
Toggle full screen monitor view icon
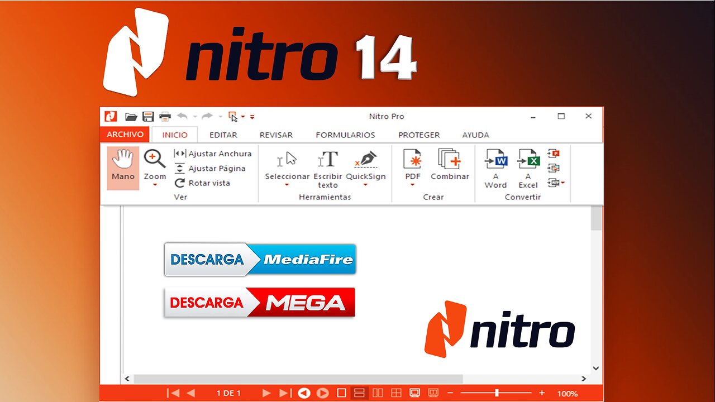[414, 393]
